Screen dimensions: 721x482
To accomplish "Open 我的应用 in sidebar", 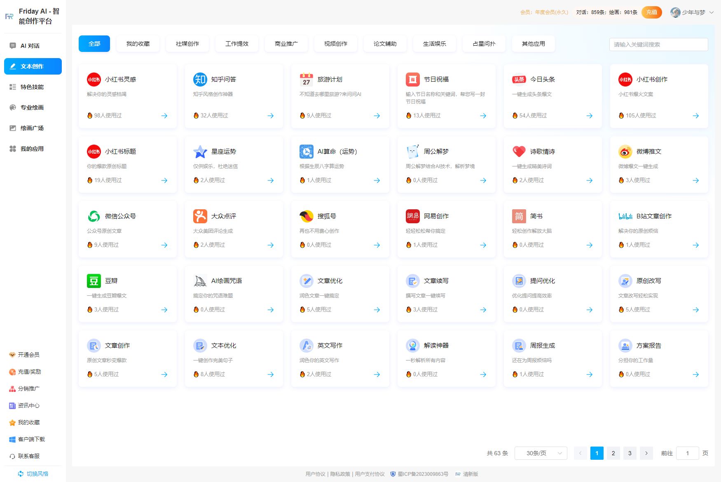I will [33, 149].
